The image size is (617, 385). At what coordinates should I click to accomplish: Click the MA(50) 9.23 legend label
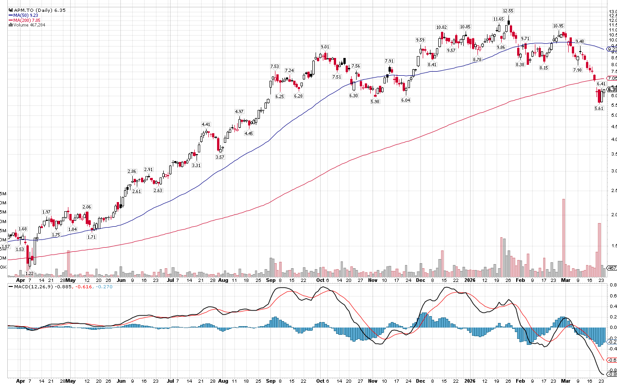27,15
